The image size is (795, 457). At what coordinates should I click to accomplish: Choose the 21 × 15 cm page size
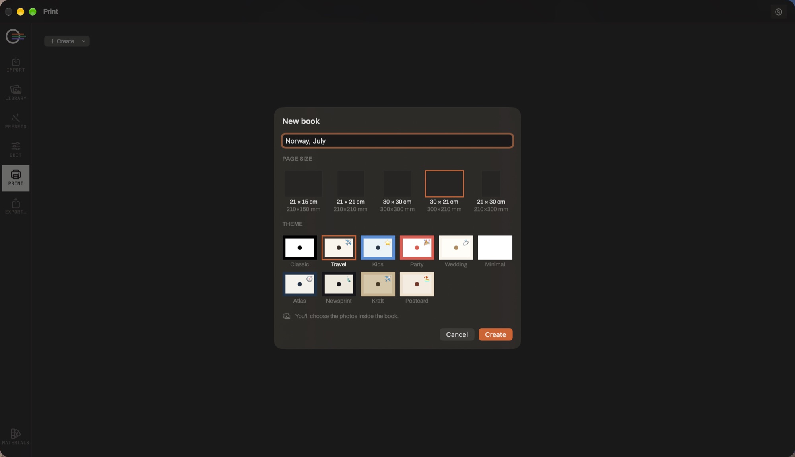[304, 191]
